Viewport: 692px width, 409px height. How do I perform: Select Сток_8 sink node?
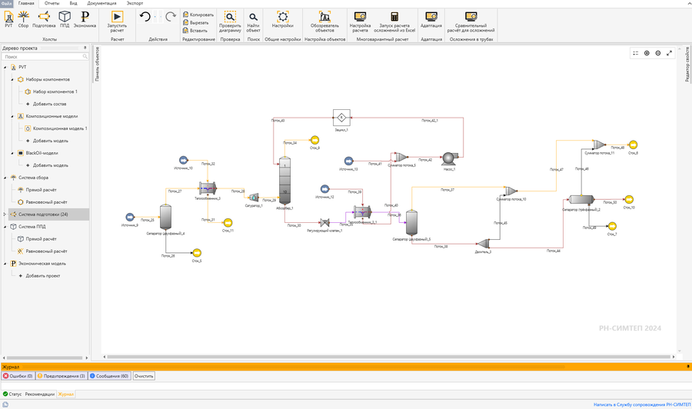coord(633,145)
